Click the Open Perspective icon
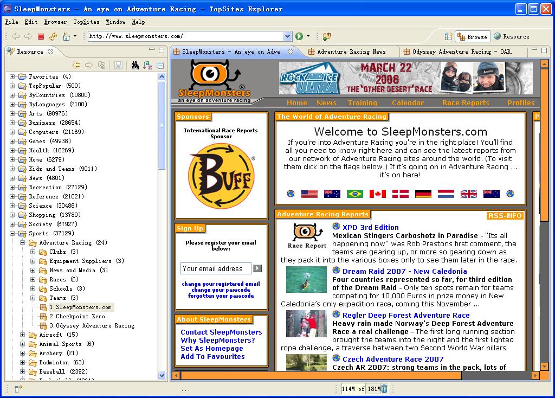The width and height of the screenshot is (555, 398). click(x=448, y=36)
